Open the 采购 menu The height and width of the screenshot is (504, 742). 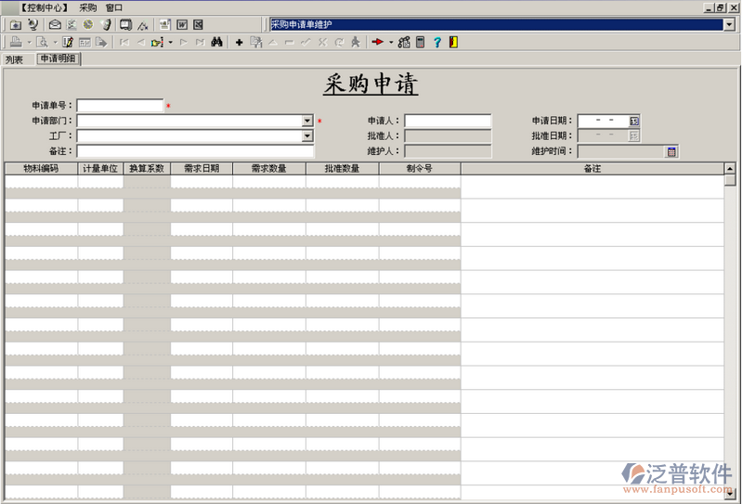coord(87,7)
